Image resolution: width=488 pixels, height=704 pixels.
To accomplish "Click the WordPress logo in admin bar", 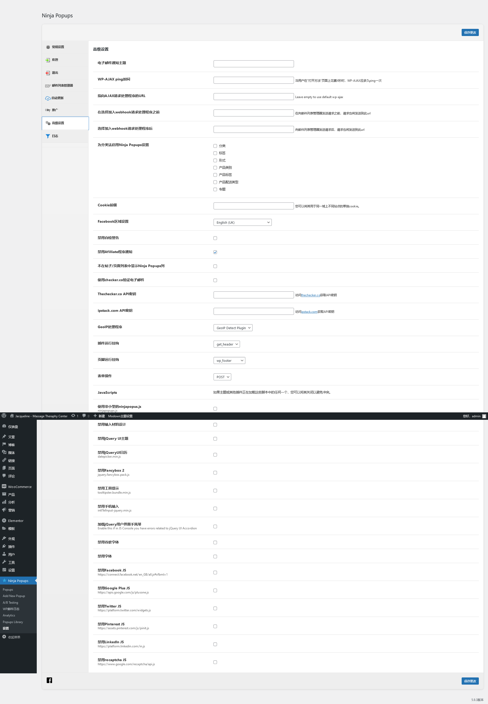I will (x=4, y=416).
